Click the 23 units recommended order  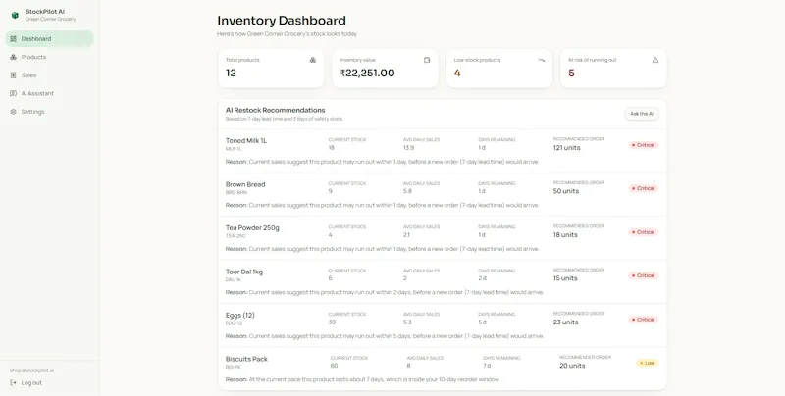pyautogui.click(x=566, y=322)
